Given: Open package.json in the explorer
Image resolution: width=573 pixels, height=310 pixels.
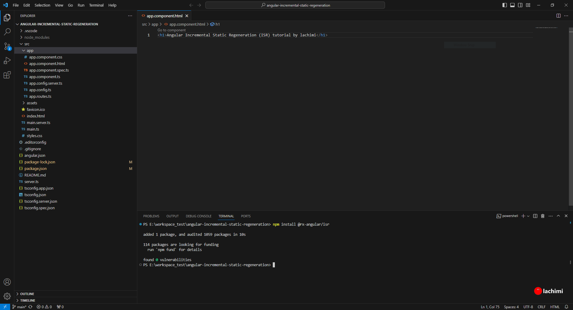Looking at the screenshot, I should pyautogui.click(x=36, y=168).
